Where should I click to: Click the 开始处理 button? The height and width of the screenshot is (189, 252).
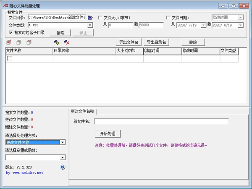pyautogui.click(x=108, y=134)
